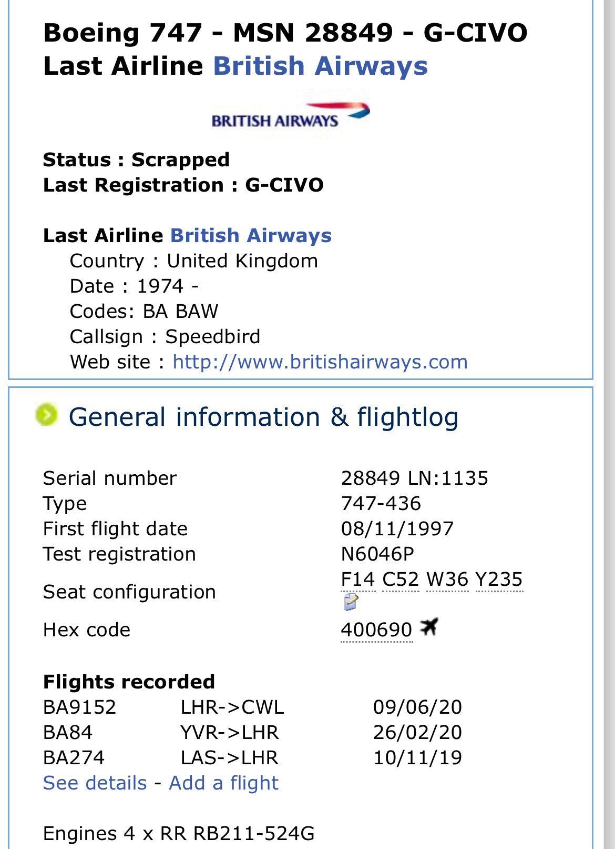This screenshot has width=615, height=849.
Task: Click Y235 economy seat count
Action: coord(499,580)
